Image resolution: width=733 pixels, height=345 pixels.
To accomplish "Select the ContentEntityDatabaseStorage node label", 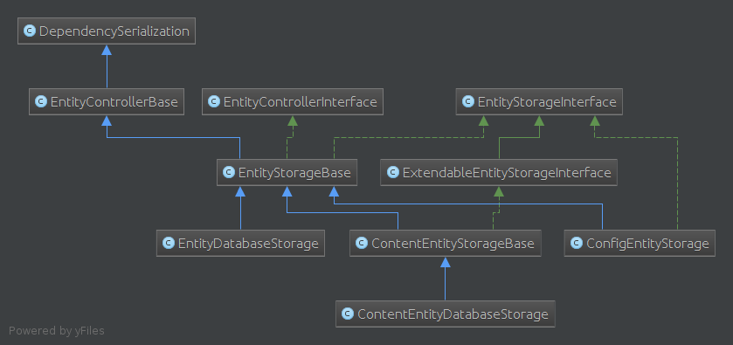I will tap(453, 314).
